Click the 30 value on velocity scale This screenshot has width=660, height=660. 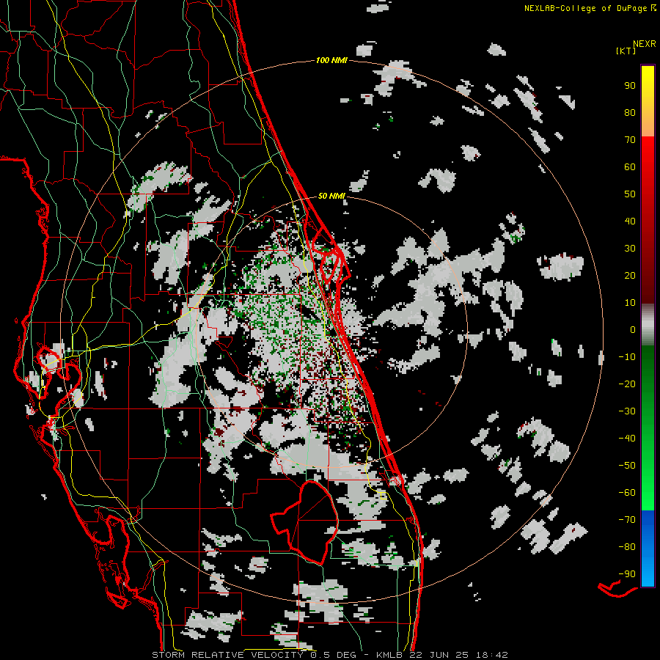pos(630,249)
